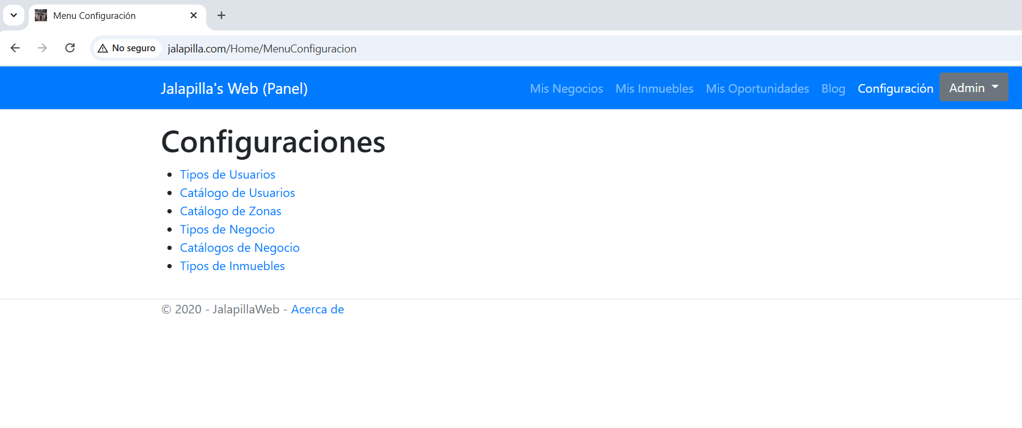The width and height of the screenshot is (1022, 428).
Task: Click Jalapilla's Web (Panel) brand
Action: pyautogui.click(x=234, y=88)
